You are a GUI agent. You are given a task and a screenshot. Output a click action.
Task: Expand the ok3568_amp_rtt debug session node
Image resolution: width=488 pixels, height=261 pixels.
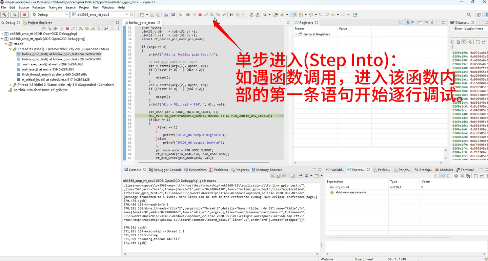(2, 34)
